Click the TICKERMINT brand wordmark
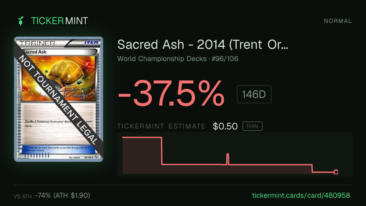 [59, 21]
